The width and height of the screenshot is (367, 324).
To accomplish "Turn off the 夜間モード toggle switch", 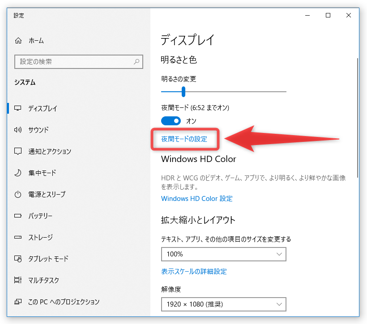I will pyautogui.click(x=171, y=121).
